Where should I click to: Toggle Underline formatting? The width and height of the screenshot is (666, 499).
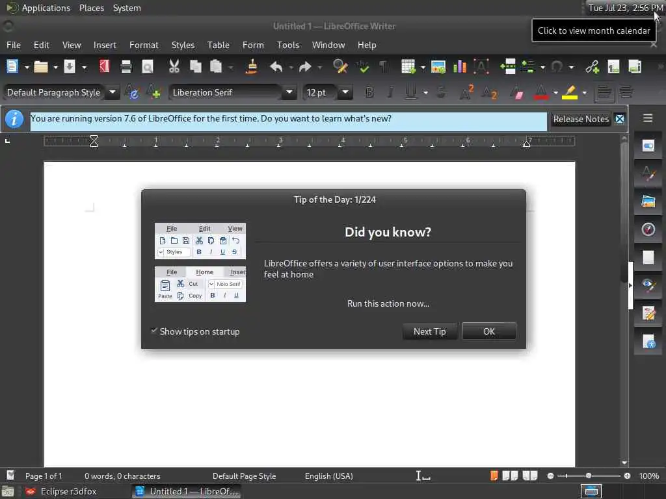coord(410,92)
